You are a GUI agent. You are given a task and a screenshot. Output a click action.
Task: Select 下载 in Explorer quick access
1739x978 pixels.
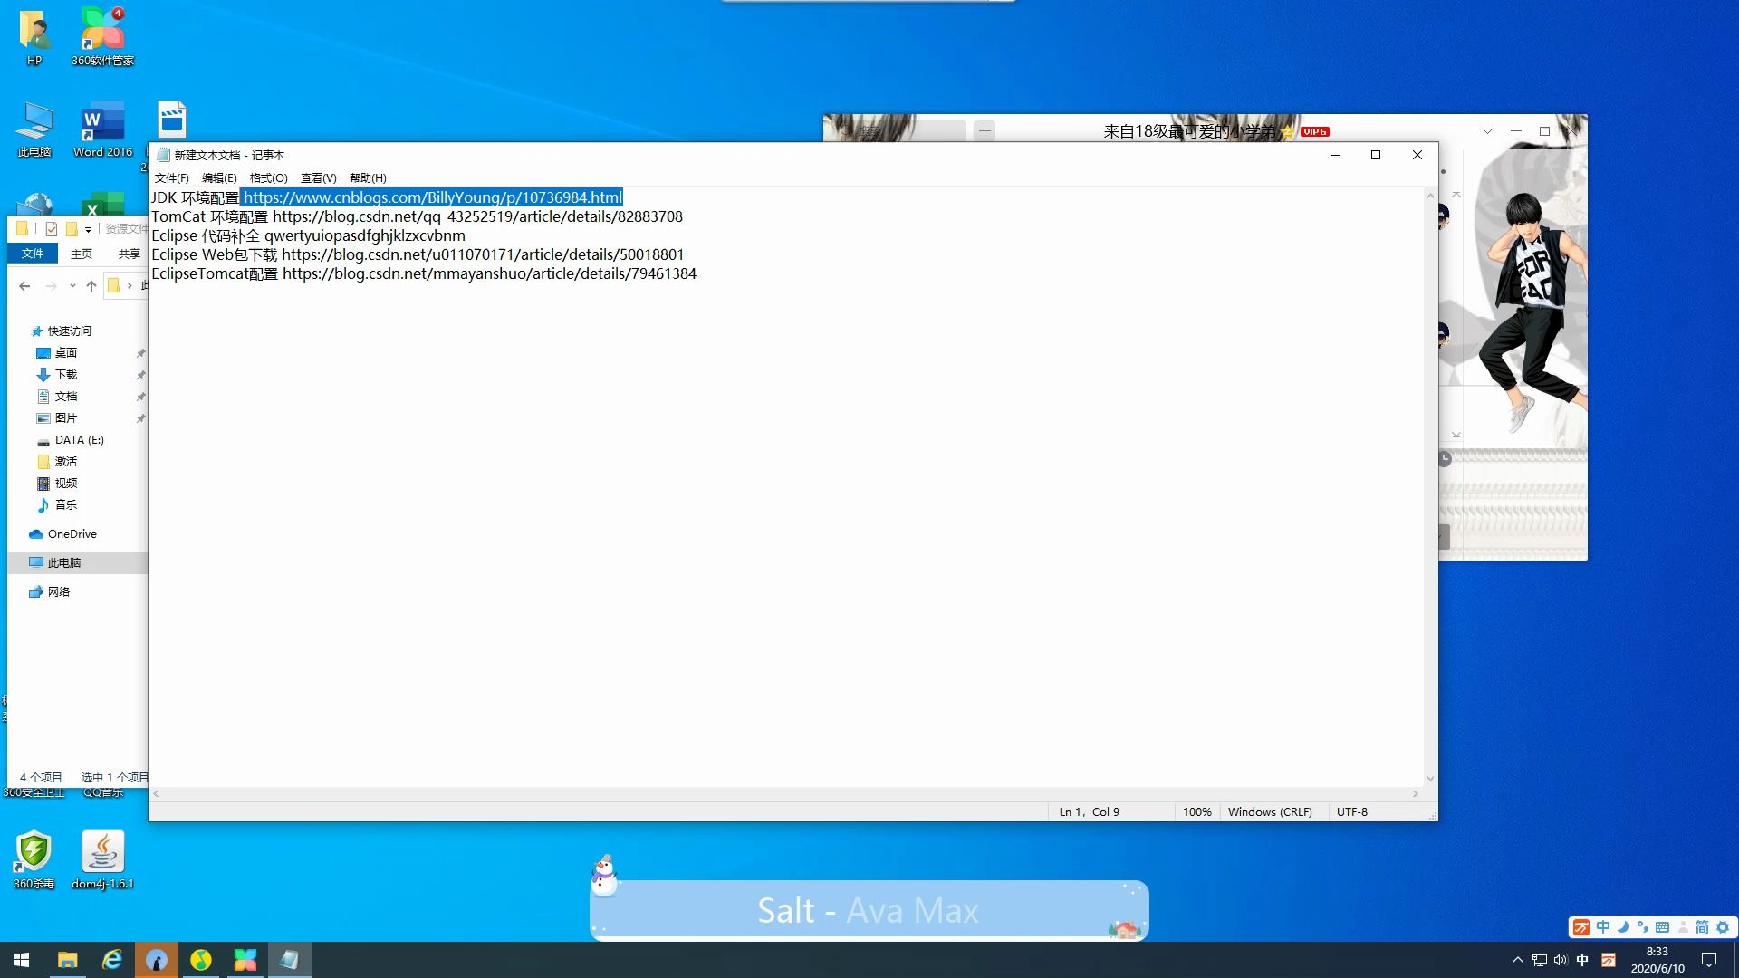pyautogui.click(x=66, y=375)
